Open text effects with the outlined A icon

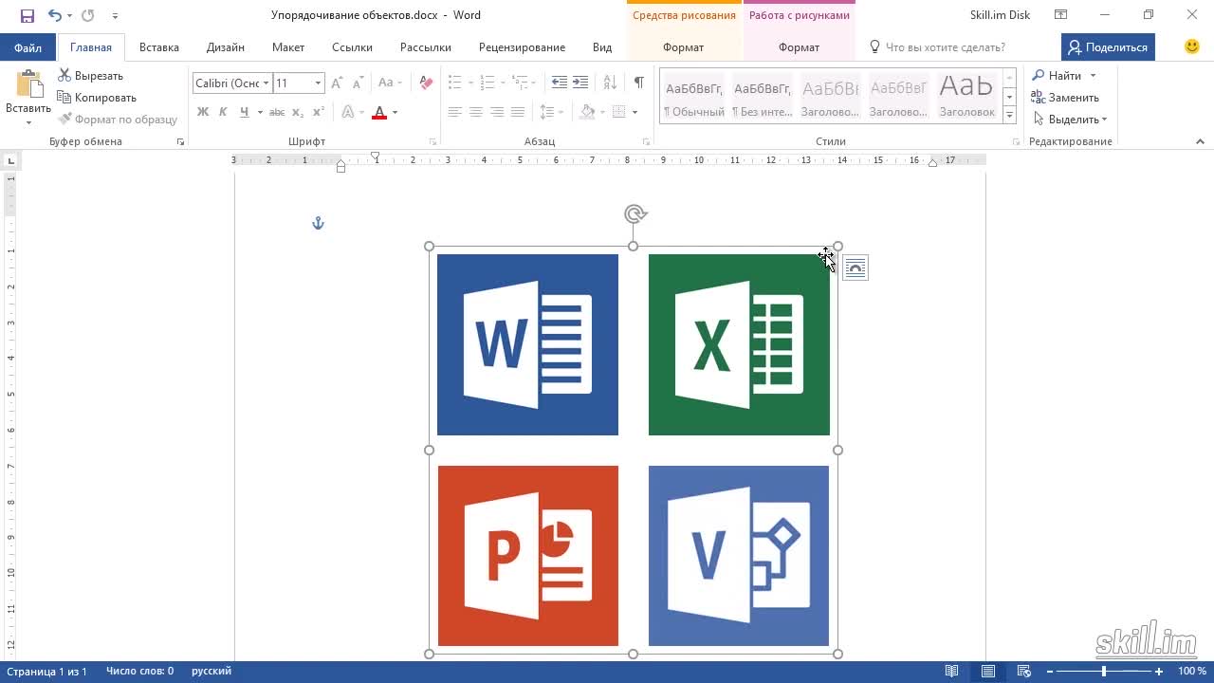pyautogui.click(x=348, y=112)
